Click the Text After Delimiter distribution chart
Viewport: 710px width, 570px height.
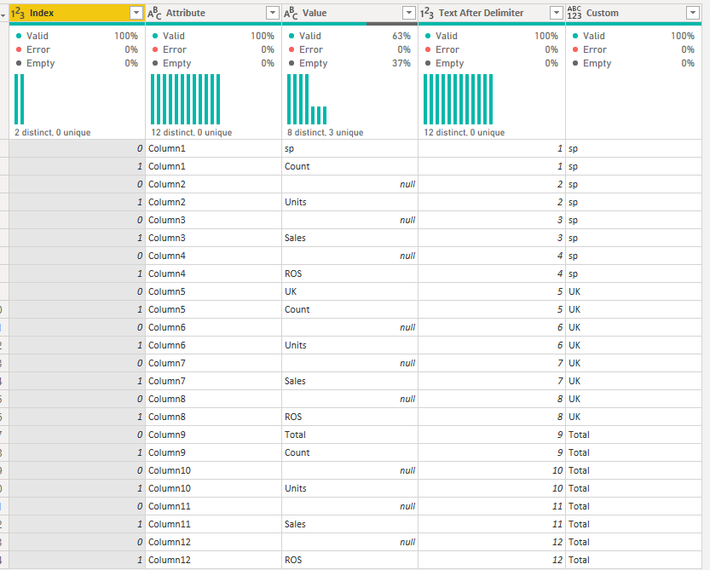(459, 99)
